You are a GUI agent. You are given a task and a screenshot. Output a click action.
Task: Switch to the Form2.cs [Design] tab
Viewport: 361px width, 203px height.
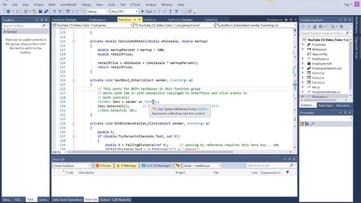point(64,20)
